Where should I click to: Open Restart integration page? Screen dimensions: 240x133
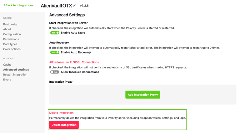click(15, 75)
